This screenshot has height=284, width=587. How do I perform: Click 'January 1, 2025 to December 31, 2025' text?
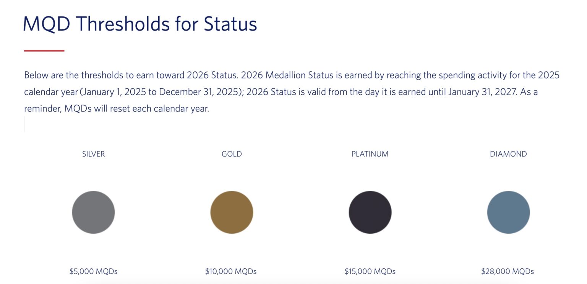click(161, 92)
